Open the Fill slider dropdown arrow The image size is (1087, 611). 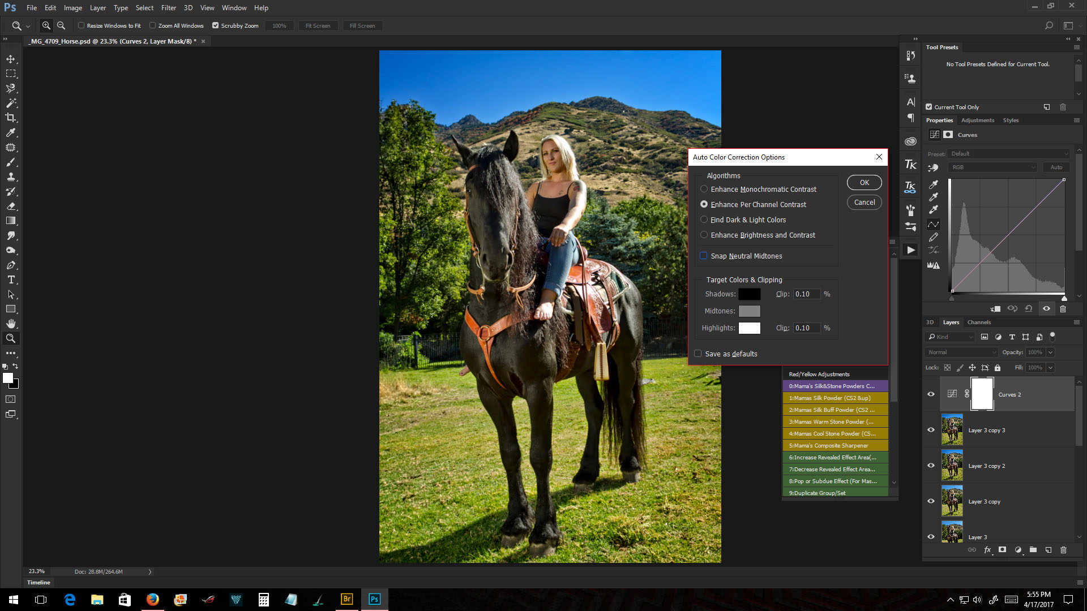(x=1050, y=367)
